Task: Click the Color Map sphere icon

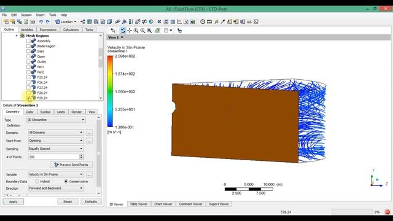Action: point(151,22)
